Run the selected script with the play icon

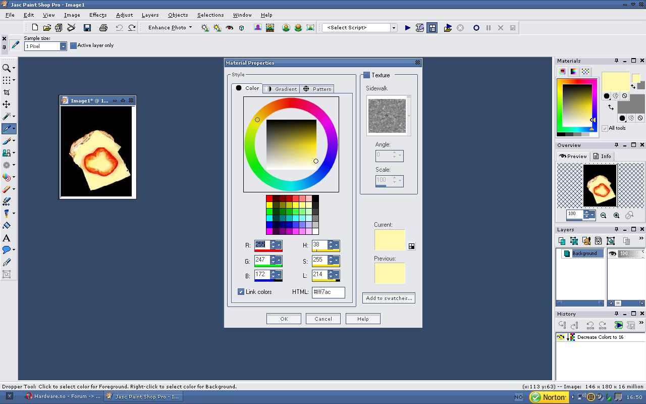point(408,28)
